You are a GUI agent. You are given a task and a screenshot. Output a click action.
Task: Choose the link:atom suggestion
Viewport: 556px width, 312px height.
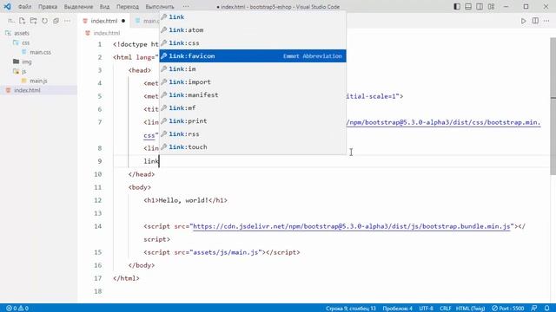(x=253, y=30)
